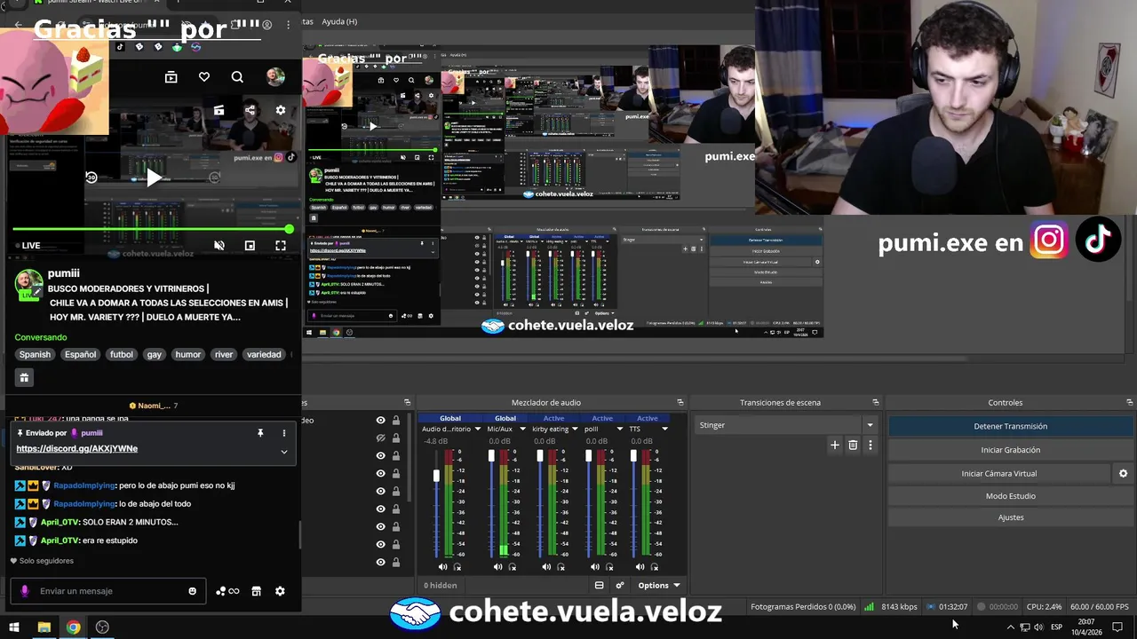Create a clip from the player

tap(219, 111)
